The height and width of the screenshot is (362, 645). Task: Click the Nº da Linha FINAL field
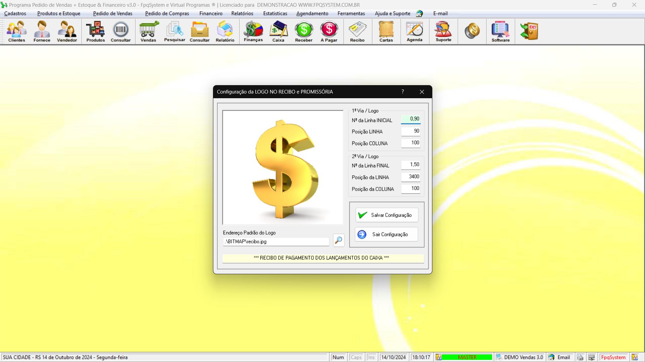coord(411,165)
